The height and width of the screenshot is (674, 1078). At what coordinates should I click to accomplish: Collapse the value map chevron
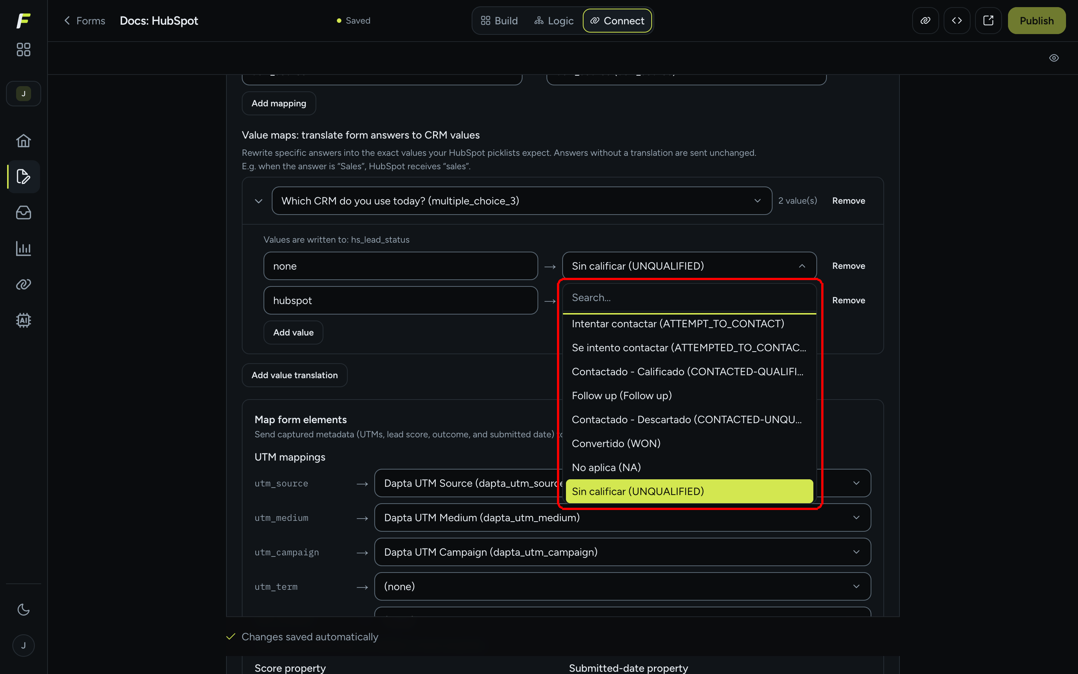click(258, 201)
